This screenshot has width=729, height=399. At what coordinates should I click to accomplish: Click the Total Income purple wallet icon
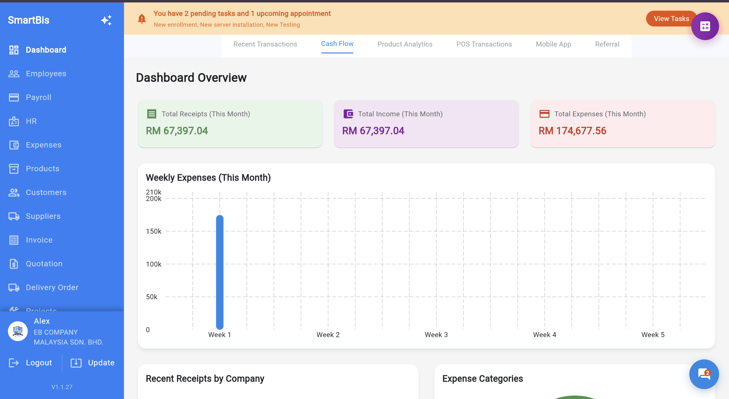(x=348, y=114)
